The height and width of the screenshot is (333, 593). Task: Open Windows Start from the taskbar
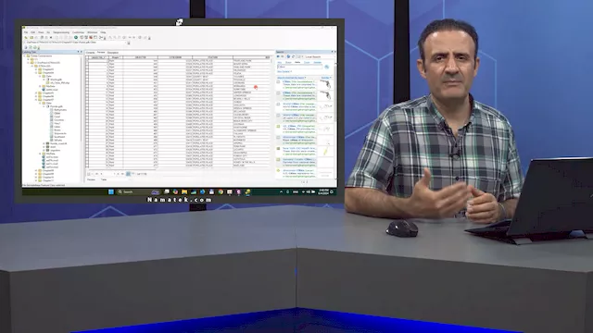click(x=111, y=191)
